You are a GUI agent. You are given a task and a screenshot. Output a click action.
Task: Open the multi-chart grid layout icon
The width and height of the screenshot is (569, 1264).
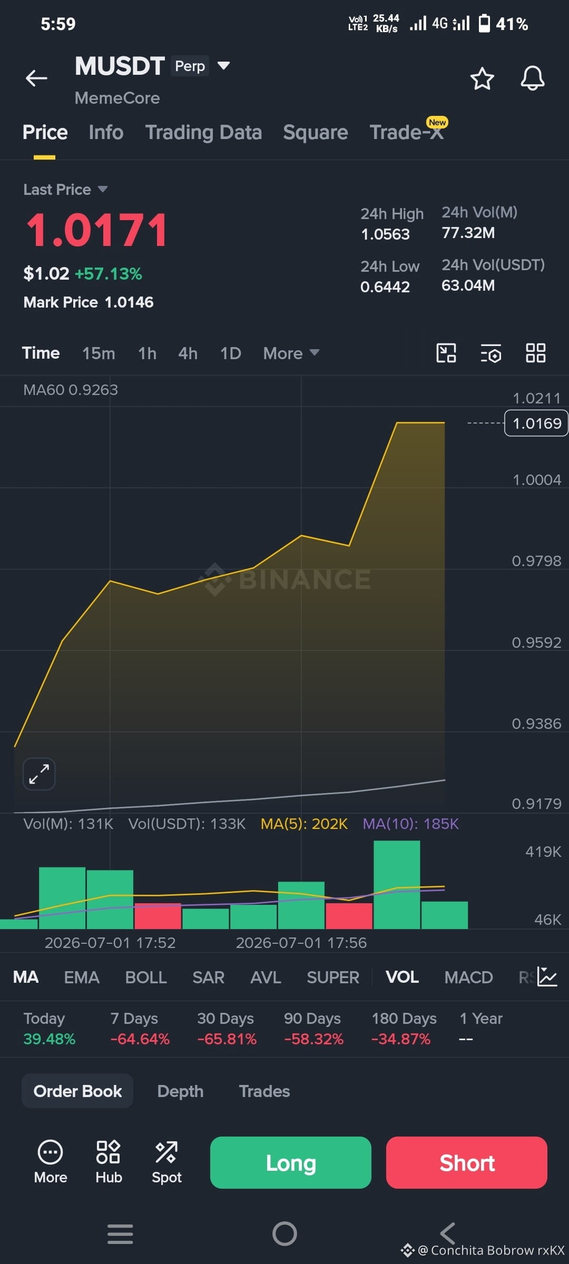pyautogui.click(x=536, y=353)
